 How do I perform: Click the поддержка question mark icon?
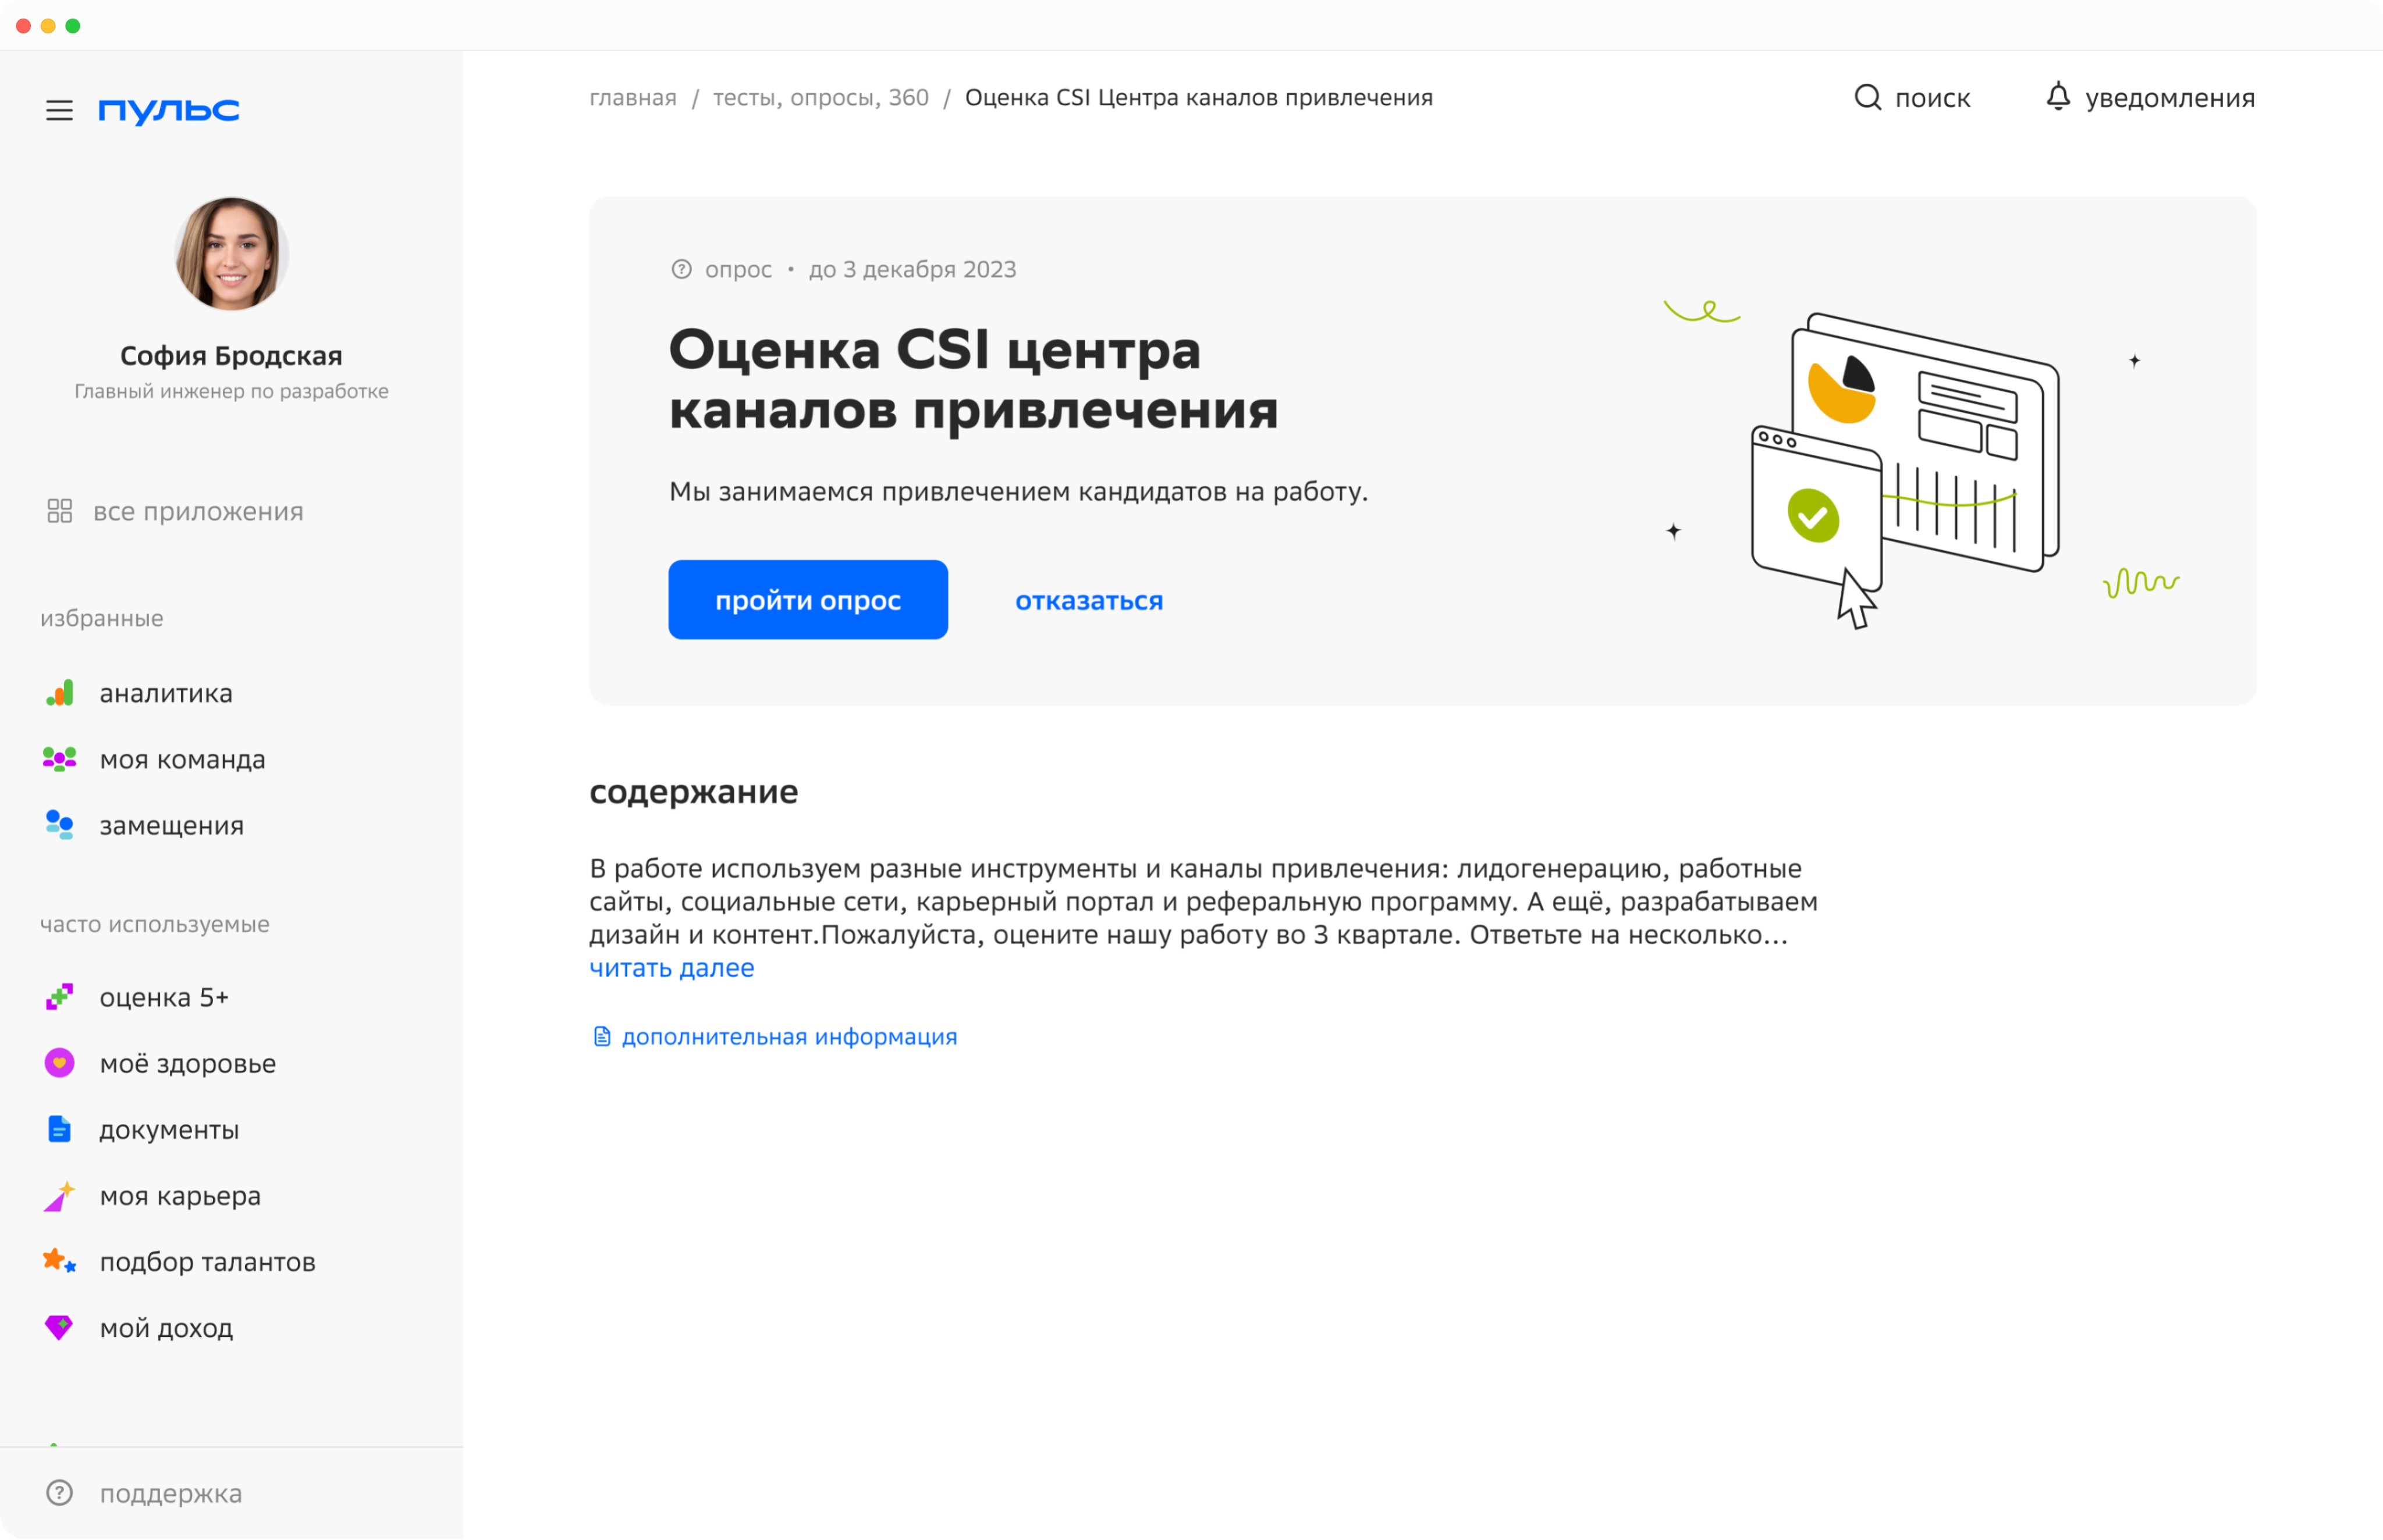point(60,1492)
